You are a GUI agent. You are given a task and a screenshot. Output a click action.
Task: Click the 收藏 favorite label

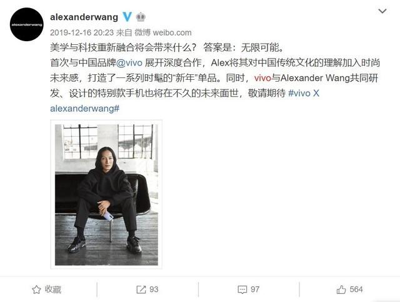[53, 290]
